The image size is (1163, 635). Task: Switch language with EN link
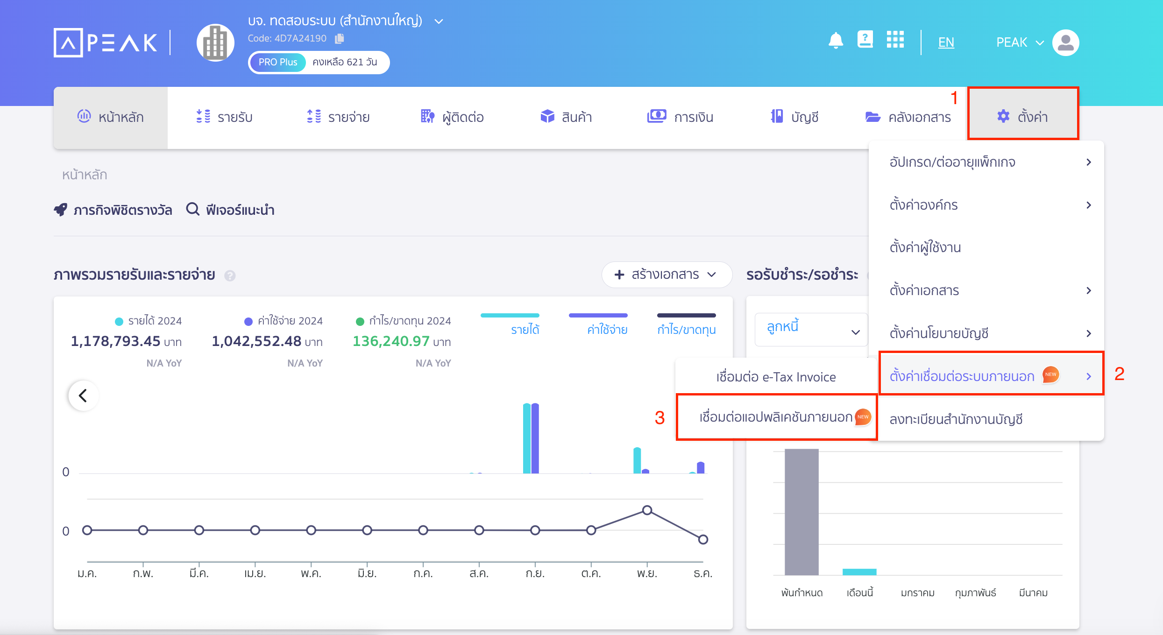[x=946, y=42]
